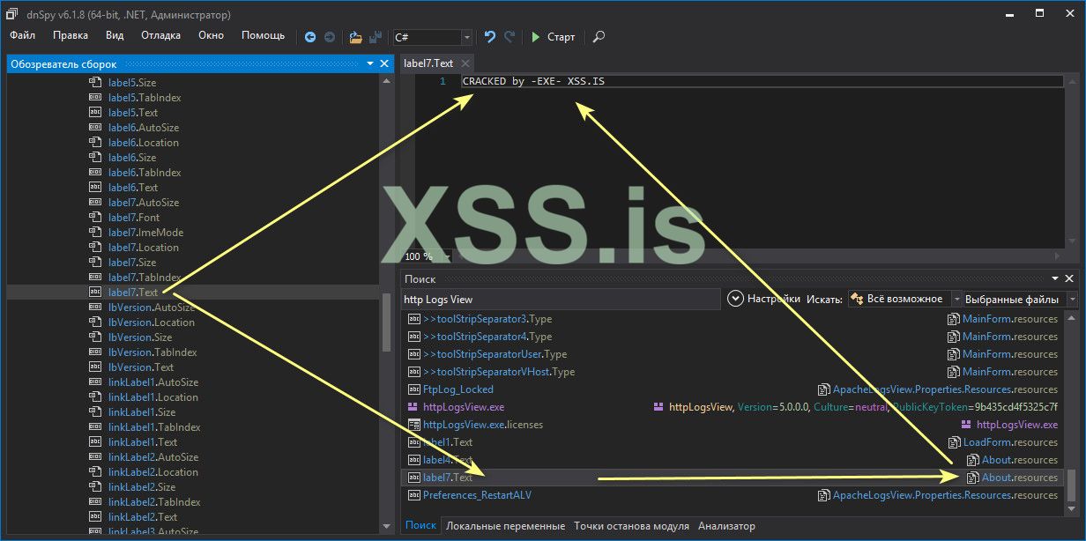
Task: Close the Обозреватель сборок panel
Action: tap(384, 64)
